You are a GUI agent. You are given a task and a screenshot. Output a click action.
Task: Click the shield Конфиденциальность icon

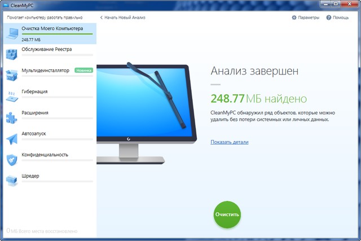12,160
